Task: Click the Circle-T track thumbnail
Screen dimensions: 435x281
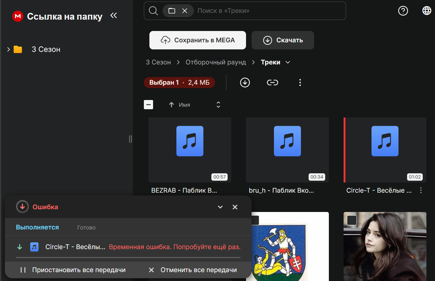Action: 385,150
